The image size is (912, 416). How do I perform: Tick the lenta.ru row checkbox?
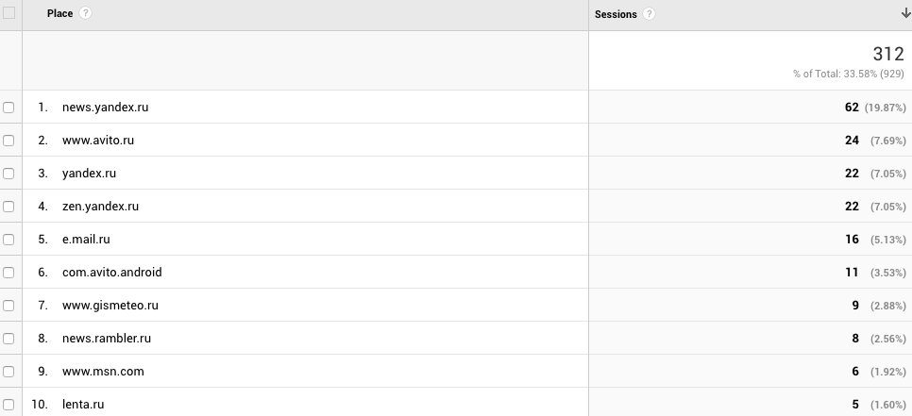click(x=9, y=405)
